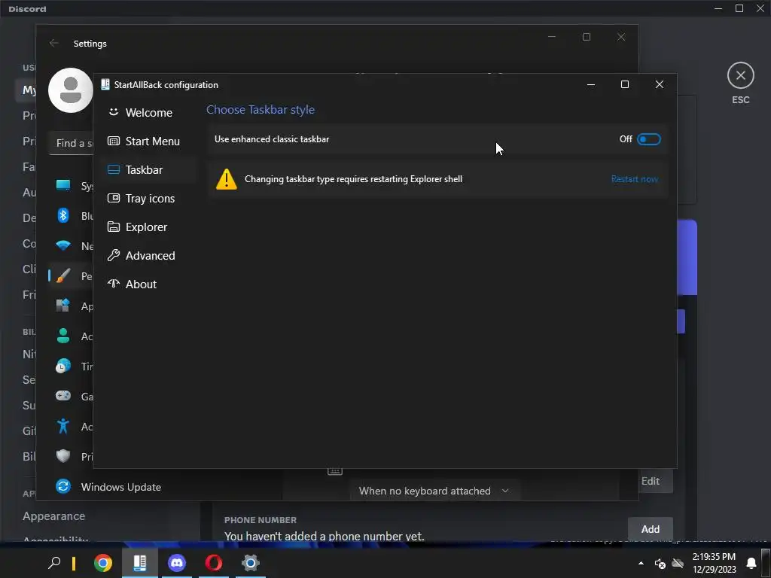Click the Bluetooth icon in Settings

[x=63, y=215]
